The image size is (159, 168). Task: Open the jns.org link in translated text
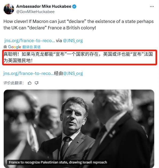[29, 73]
